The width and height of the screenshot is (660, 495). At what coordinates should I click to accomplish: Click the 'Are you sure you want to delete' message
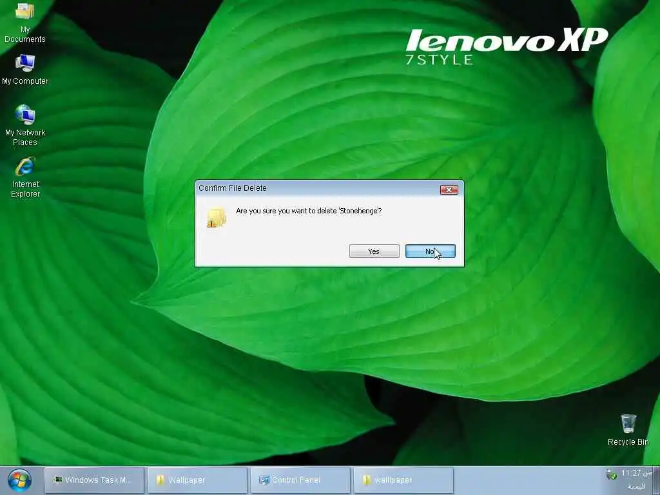(309, 211)
